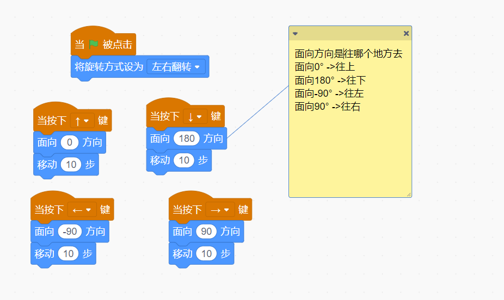Viewport: 504px width, 300px height.
Task: Click comment line 面向90° ->往右
Action: coord(327,107)
